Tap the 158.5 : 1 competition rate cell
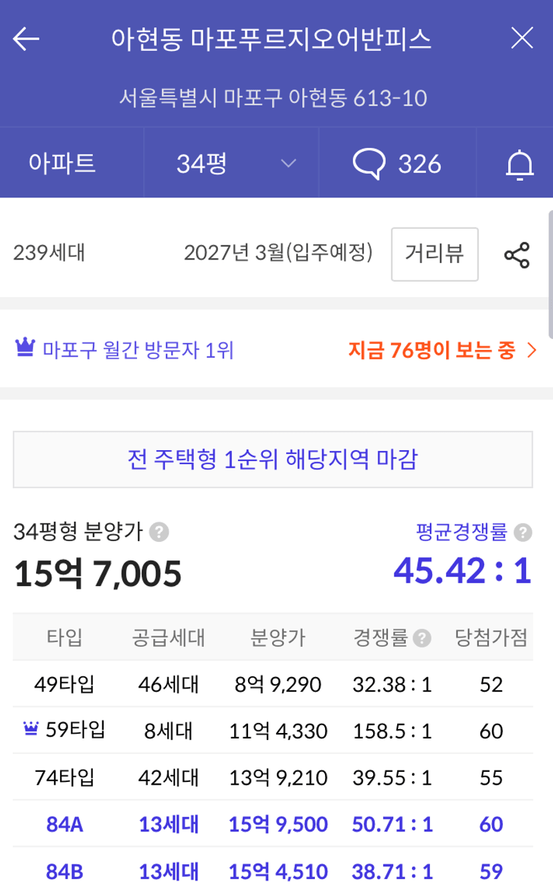 392,731
